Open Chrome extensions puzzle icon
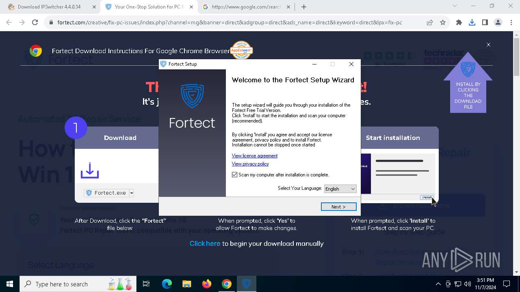 pos(459,23)
